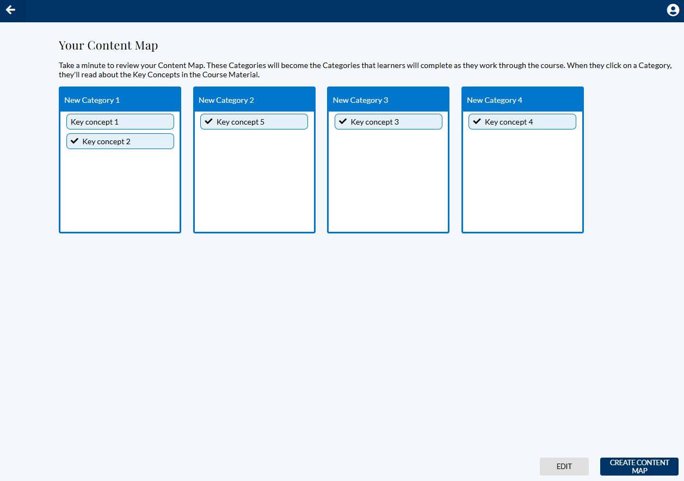Select the Key concept 3 label

coord(375,122)
